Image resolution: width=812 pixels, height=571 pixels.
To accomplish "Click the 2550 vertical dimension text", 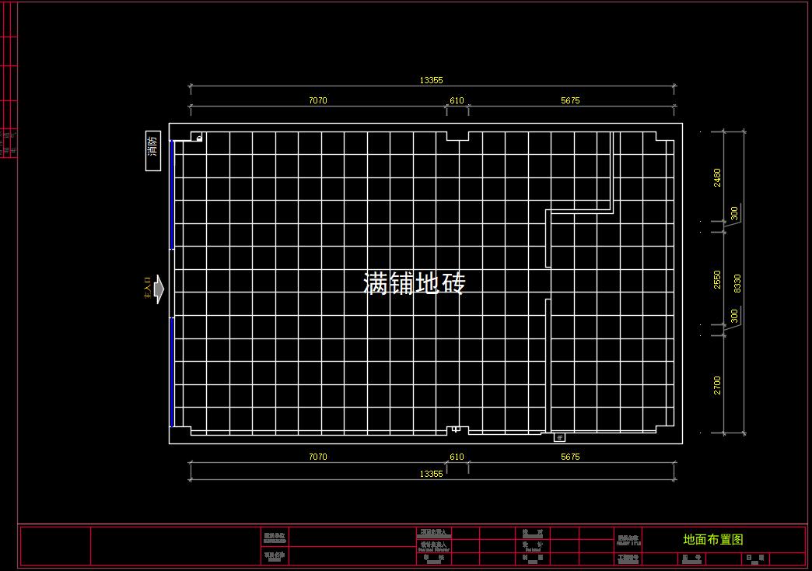I will tap(717, 279).
